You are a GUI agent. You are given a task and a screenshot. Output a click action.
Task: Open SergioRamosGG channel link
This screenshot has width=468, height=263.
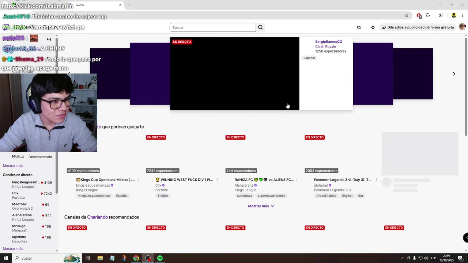click(329, 42)
